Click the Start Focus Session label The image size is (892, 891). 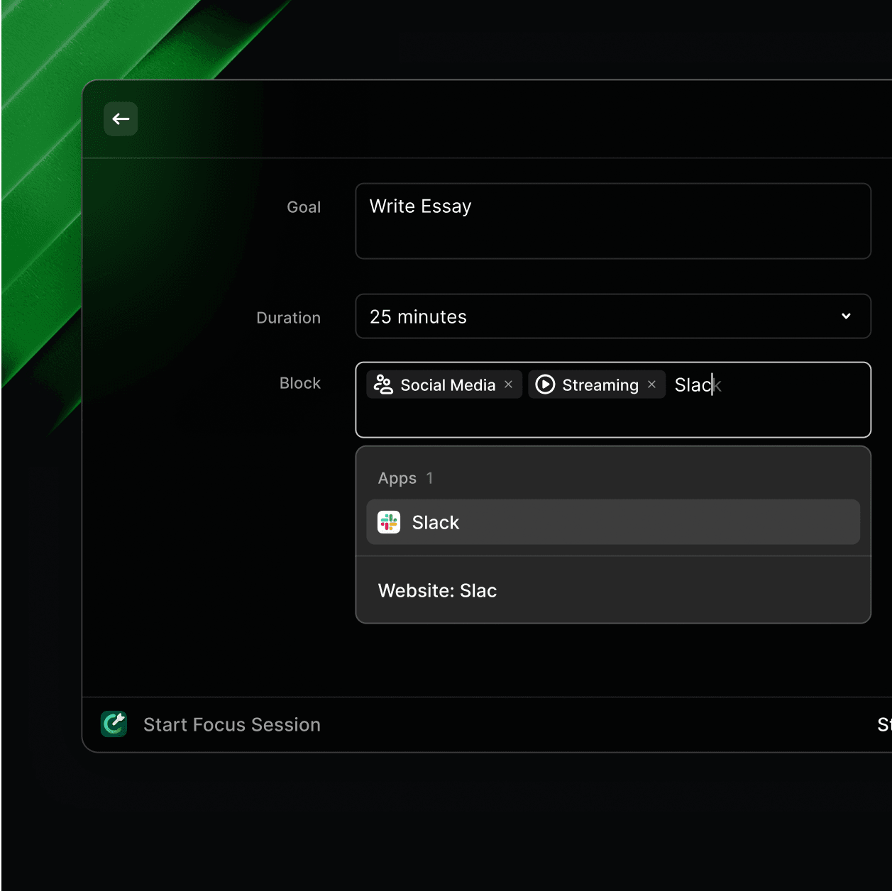coord(232,725)
